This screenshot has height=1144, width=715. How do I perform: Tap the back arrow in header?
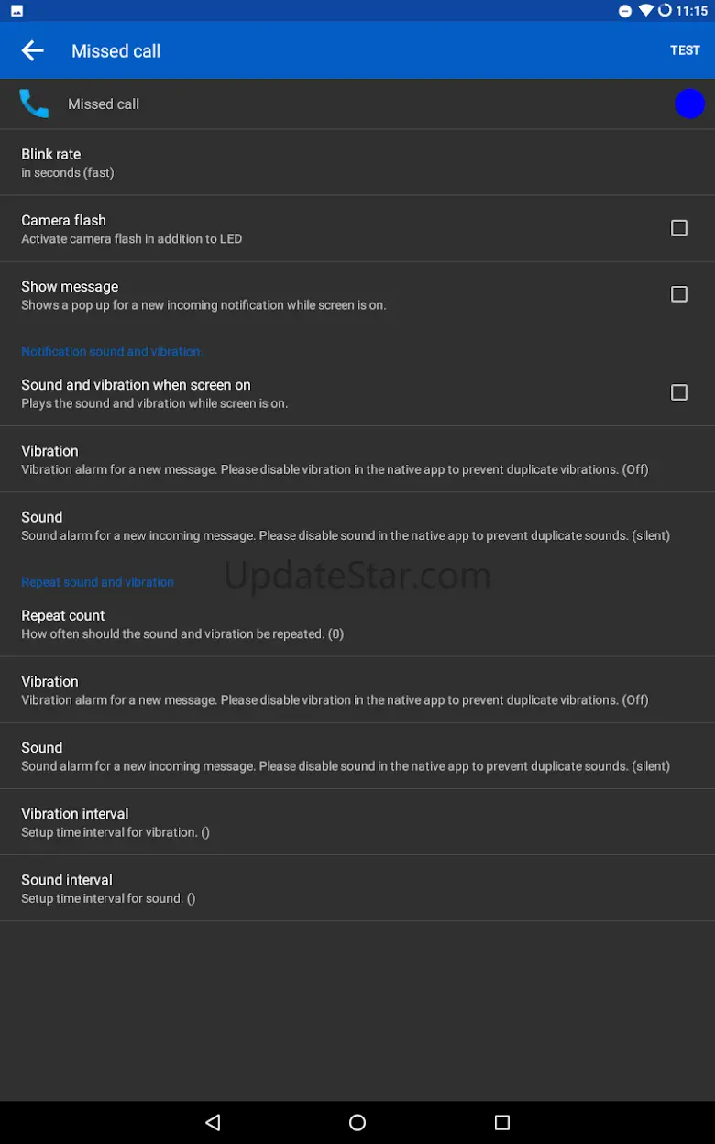(x=33, y=51)
